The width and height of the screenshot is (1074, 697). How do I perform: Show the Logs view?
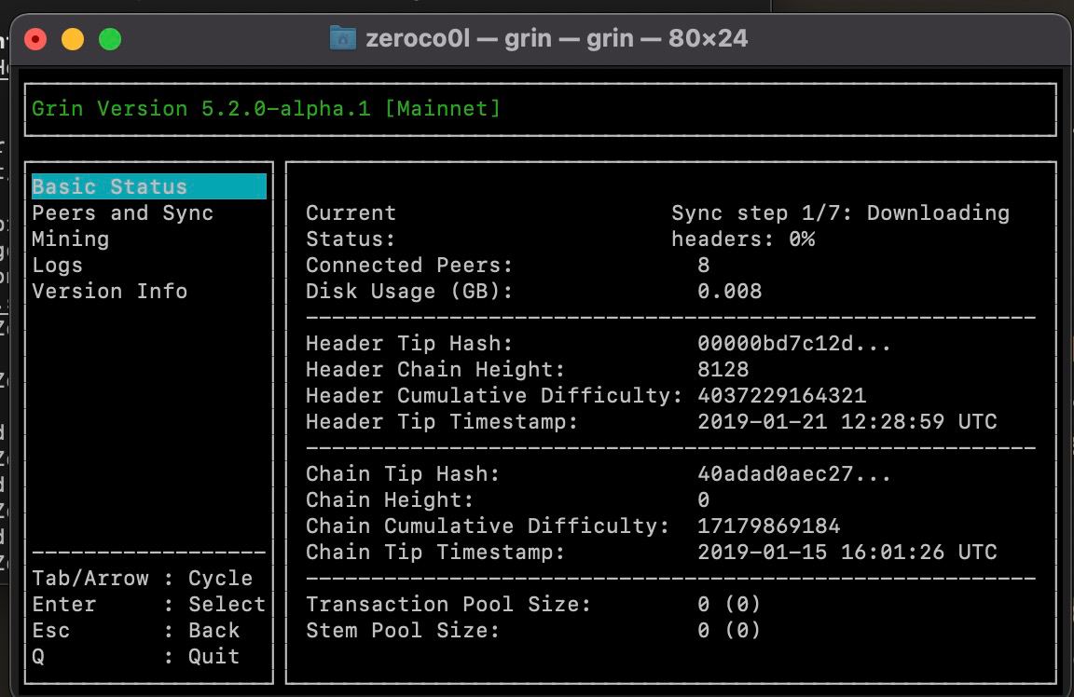pyautogui.click(x=57, y=265)
